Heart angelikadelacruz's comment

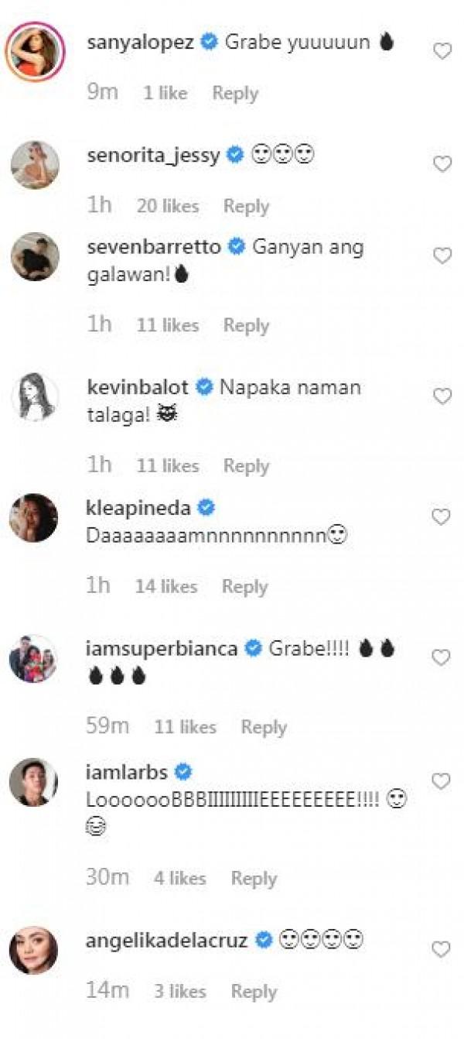tap(441, 949)
